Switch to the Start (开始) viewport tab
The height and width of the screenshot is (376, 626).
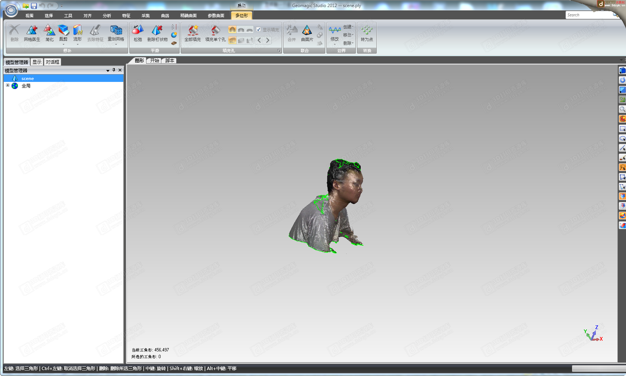154,61
